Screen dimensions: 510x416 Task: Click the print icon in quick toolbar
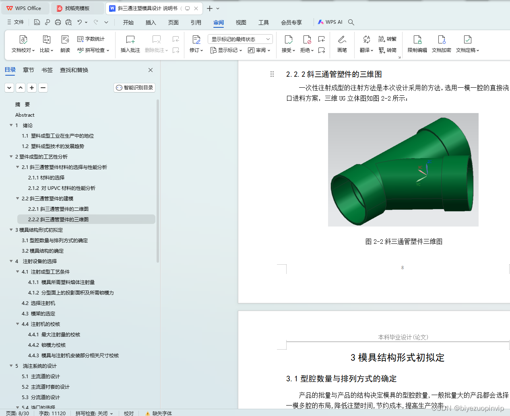58,22
